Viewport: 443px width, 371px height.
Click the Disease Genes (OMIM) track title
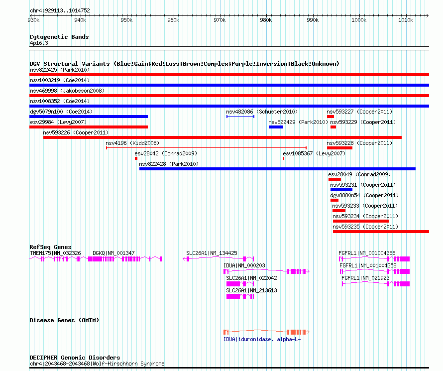coord(64,320)
